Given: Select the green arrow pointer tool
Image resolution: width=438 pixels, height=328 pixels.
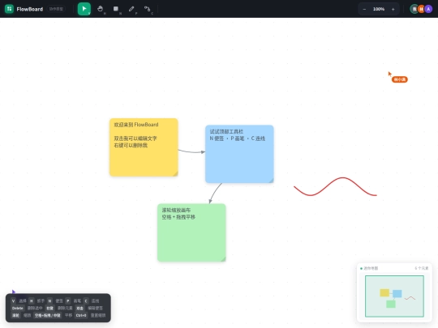Looking at the screenshot, I should coord(84,9).
